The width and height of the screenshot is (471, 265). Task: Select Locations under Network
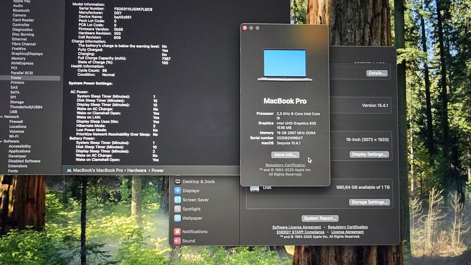pos(18,127)
